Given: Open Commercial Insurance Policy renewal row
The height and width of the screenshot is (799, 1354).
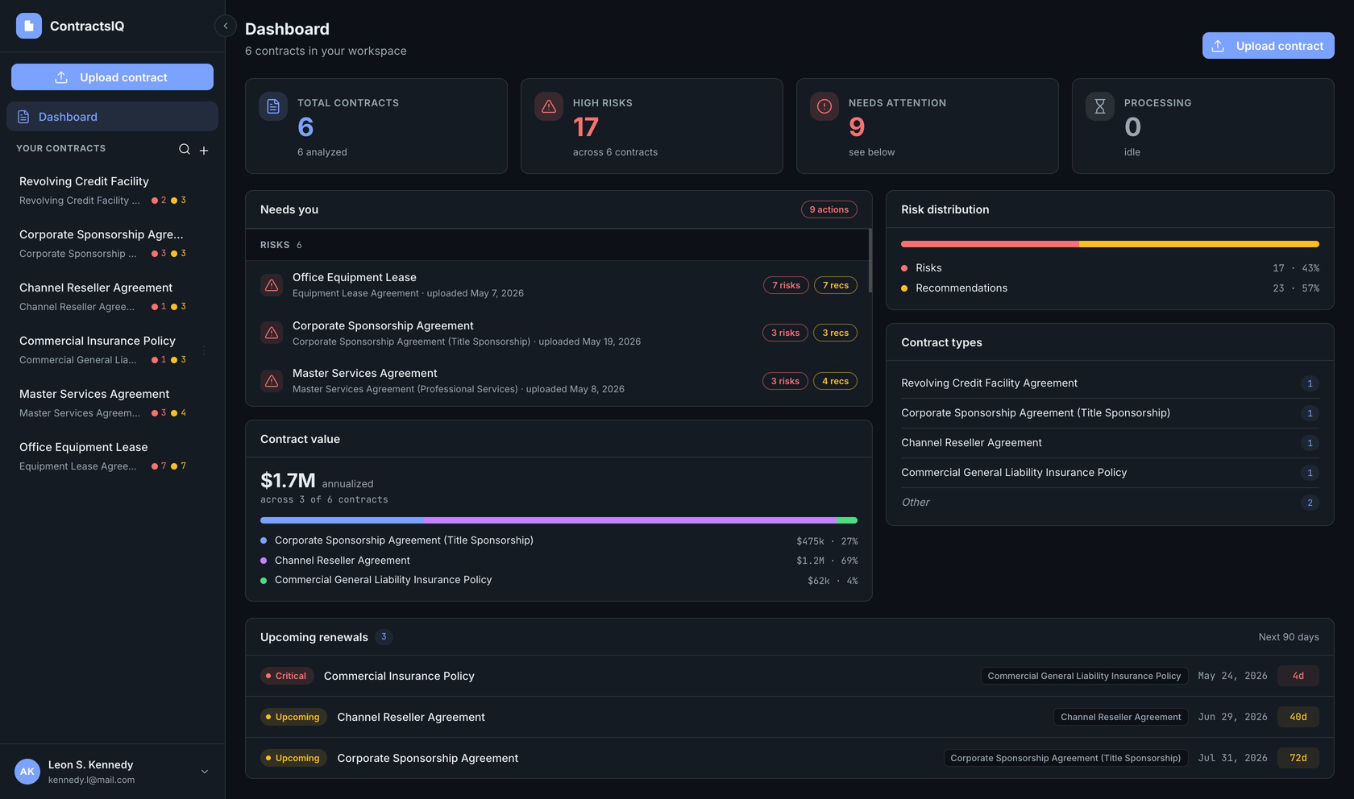Looking at the screenshot, I should point(790,676).
